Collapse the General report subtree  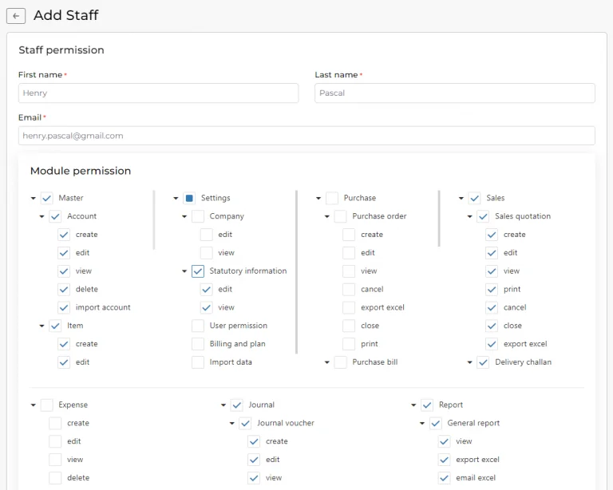coord(422,423)
